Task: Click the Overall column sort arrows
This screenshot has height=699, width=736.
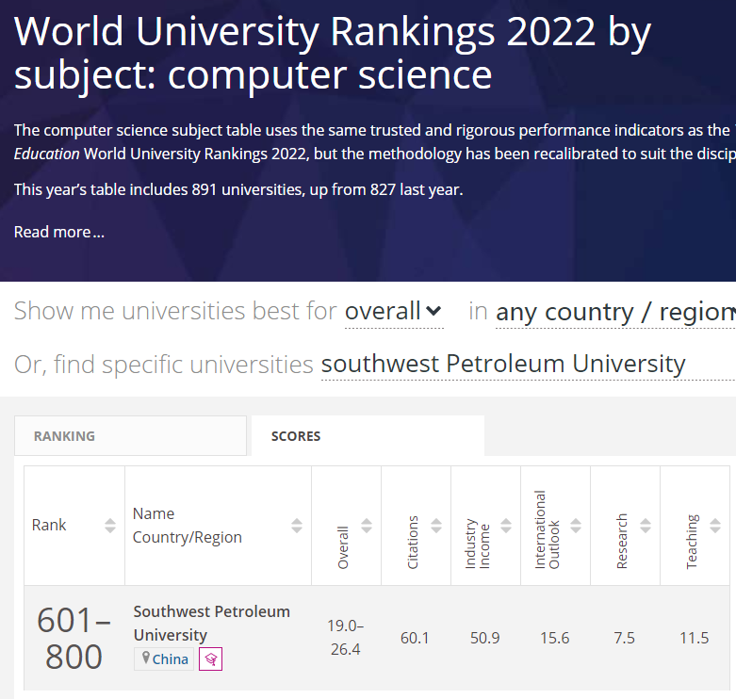Action: click(367, 526)
